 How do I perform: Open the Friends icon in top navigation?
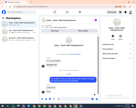tap(67, 12)
